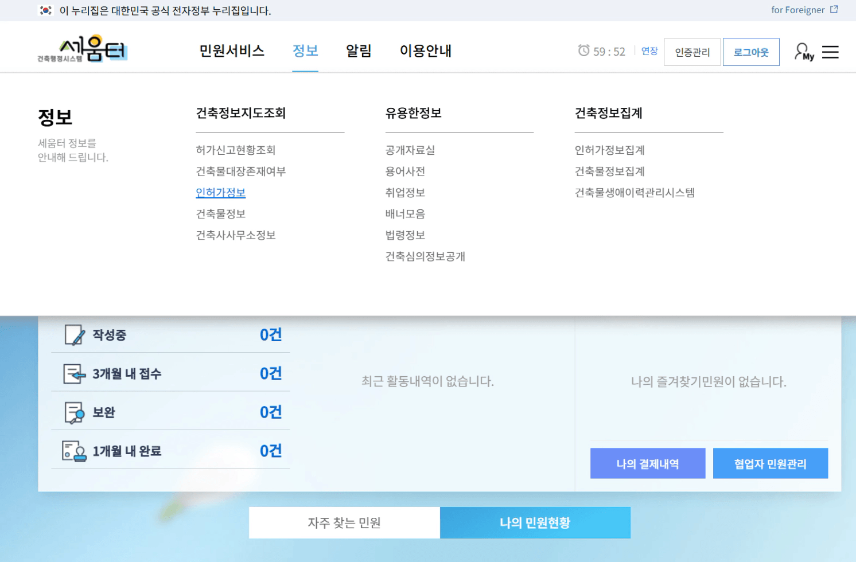Click the 작성중 label
This screenshot has width=856, height=562.
[x=110, y=335]
